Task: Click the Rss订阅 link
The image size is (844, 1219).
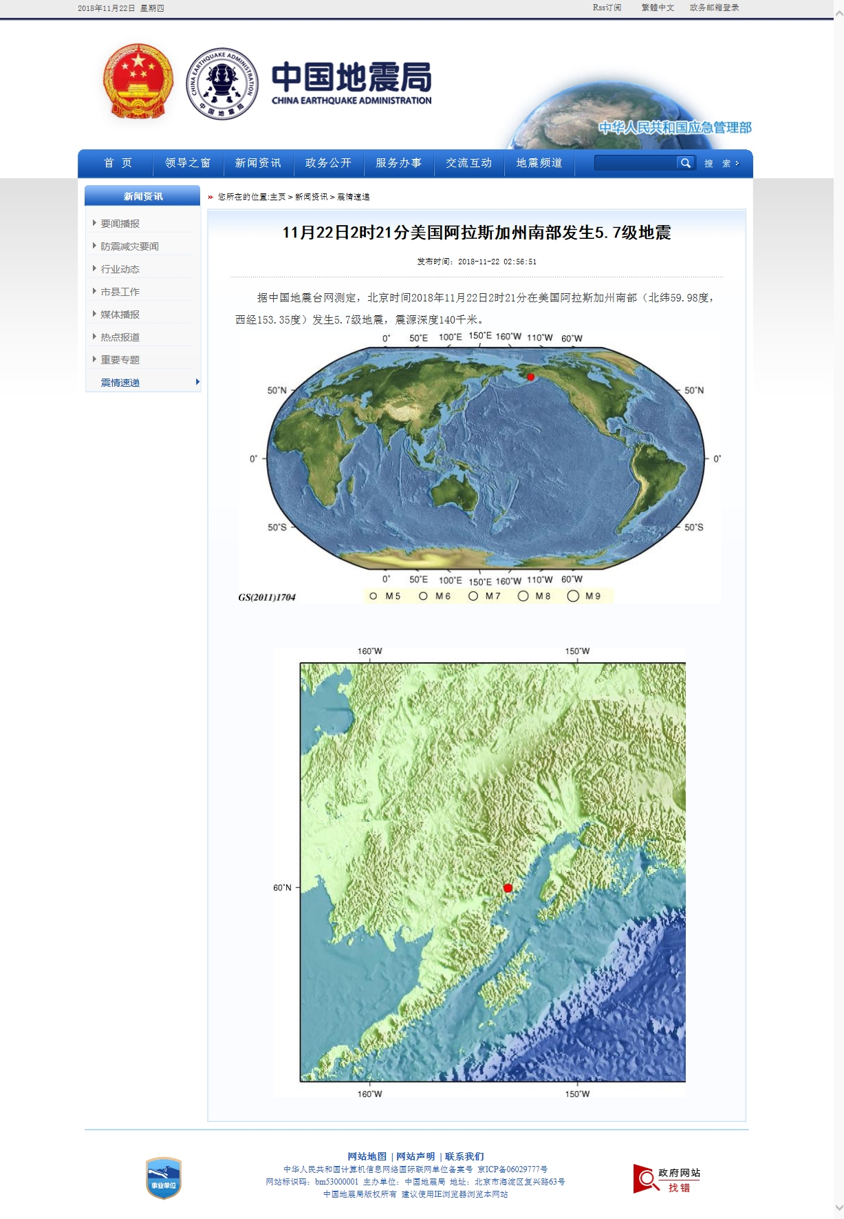Action: [607, 8]
